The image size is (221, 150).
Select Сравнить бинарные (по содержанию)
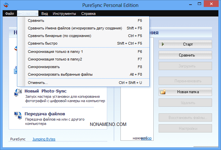coord(59,36)
